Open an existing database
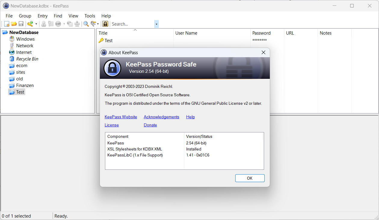 coord(14,24)
